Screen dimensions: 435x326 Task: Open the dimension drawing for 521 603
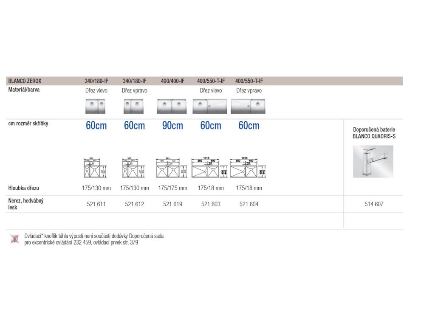click(210, 167)
